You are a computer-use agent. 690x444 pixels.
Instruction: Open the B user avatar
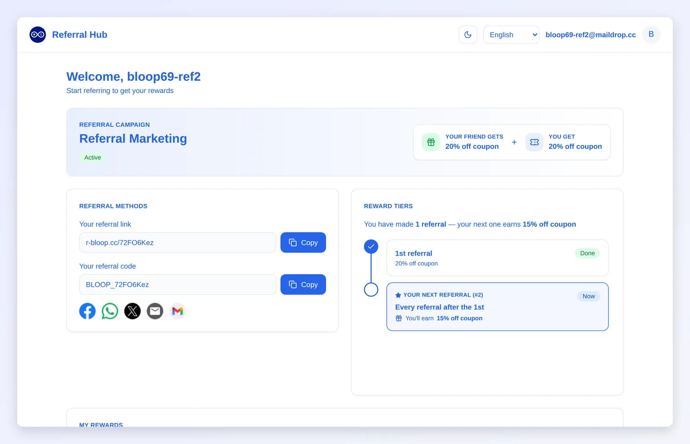pyautogui.click(x=651, y=34)
